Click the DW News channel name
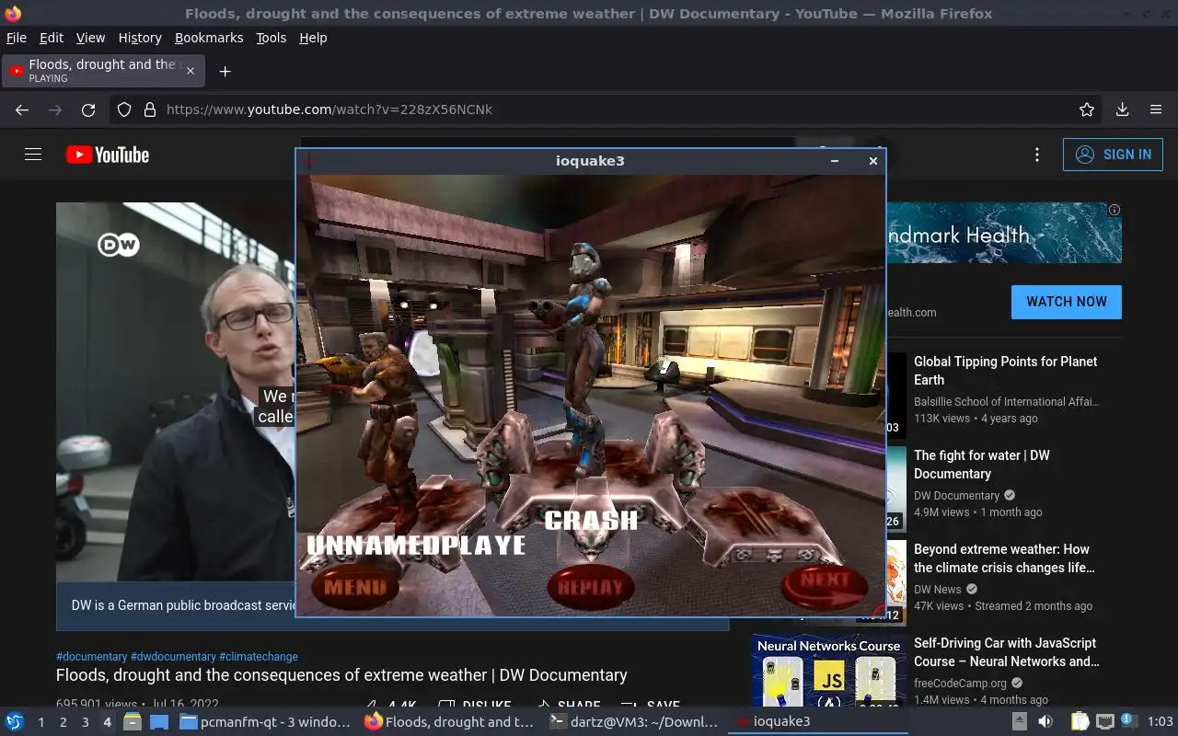This screenshot has width=1178, height=736. 937,590
